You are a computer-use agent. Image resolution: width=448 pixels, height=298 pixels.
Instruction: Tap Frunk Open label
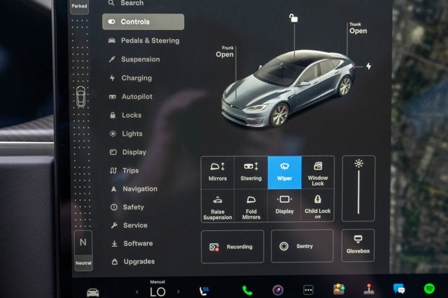(225, 52)
